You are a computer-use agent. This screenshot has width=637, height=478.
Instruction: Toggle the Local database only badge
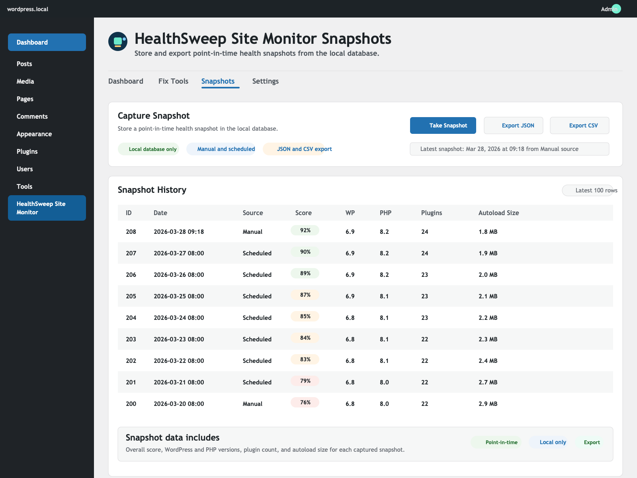point(149,149)
